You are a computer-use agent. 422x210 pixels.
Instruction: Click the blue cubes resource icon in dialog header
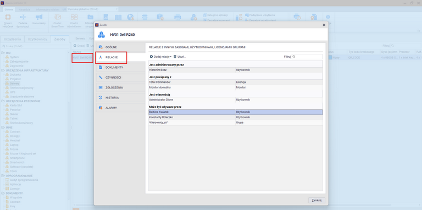coord(101,35)
